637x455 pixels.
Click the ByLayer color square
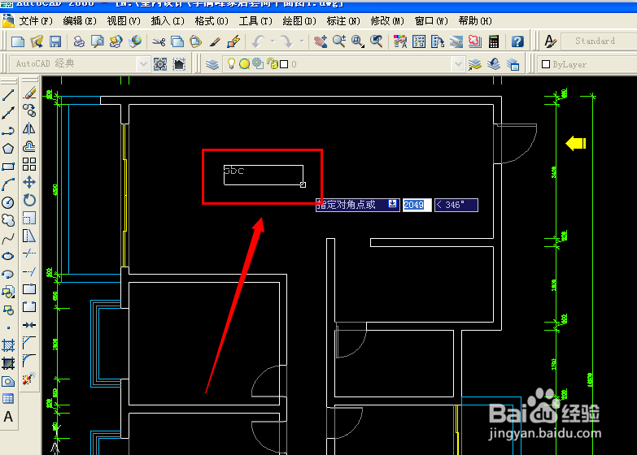546,64
